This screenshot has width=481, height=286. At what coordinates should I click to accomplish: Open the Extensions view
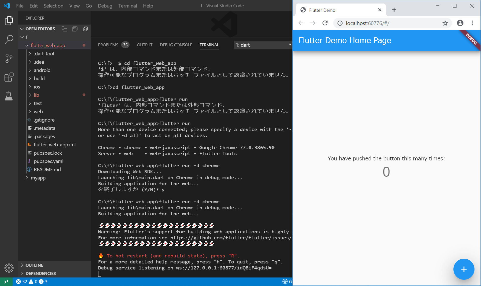(9, 77)
